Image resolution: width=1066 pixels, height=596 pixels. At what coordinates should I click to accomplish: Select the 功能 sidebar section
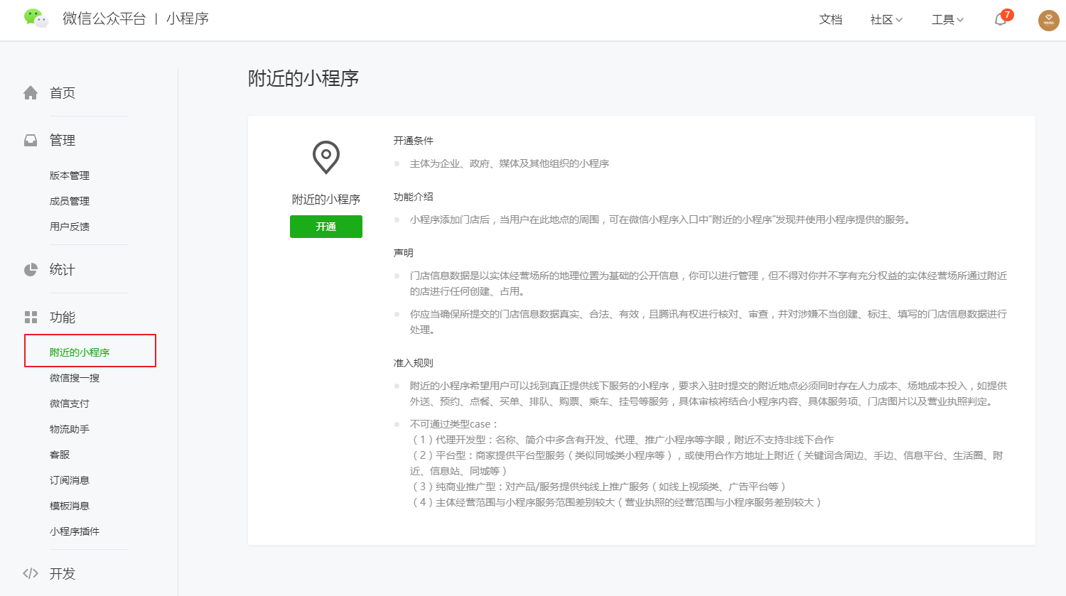tap(63, 318)
